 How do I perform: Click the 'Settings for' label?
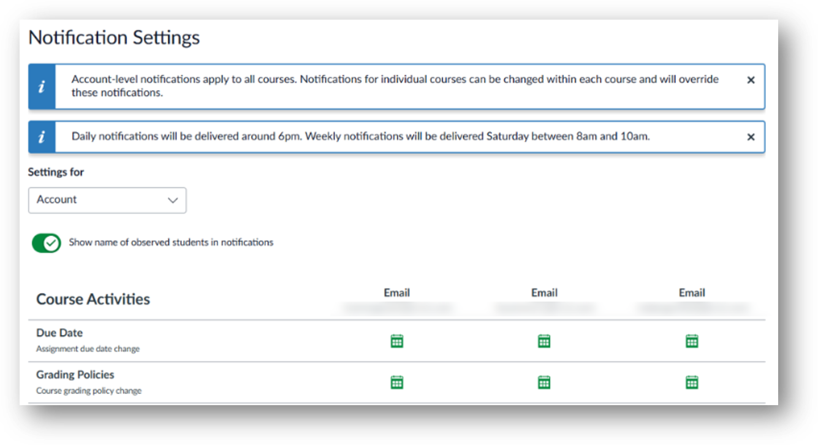56,172
